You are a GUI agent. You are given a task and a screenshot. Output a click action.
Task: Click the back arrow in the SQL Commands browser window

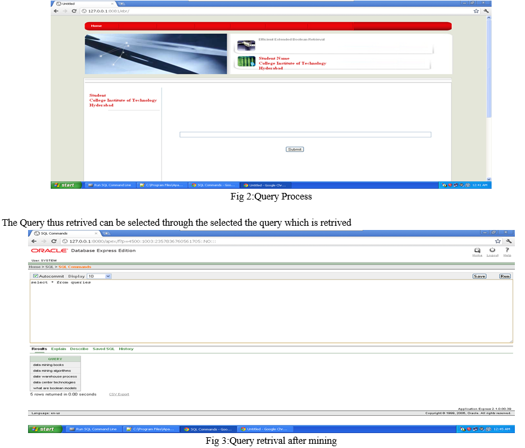34,241
